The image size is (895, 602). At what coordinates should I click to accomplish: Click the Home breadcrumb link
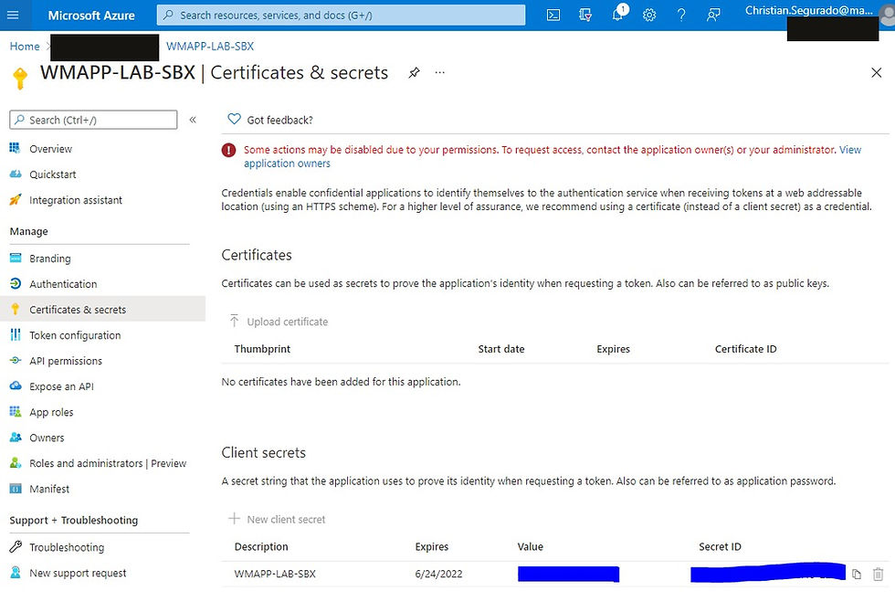[25, 47]
